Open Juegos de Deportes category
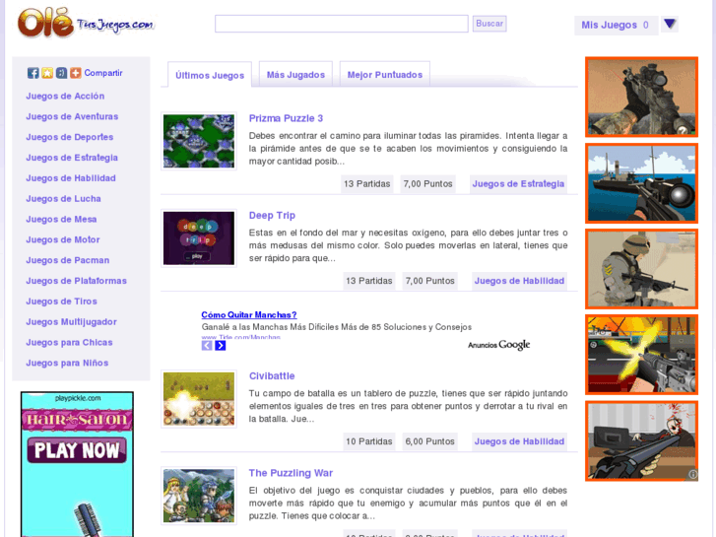The image size is (716, 537). click(69, 137)
